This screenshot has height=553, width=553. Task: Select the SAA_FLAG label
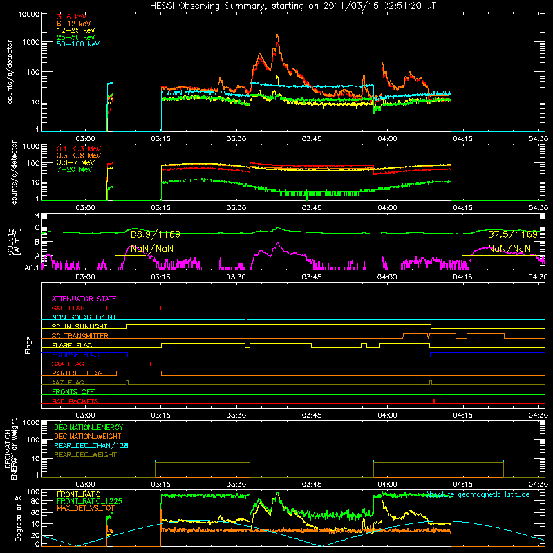tap(68, 364)
